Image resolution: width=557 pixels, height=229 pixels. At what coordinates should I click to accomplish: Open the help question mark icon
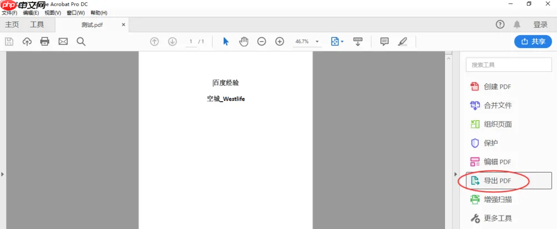tap(500, 25)
